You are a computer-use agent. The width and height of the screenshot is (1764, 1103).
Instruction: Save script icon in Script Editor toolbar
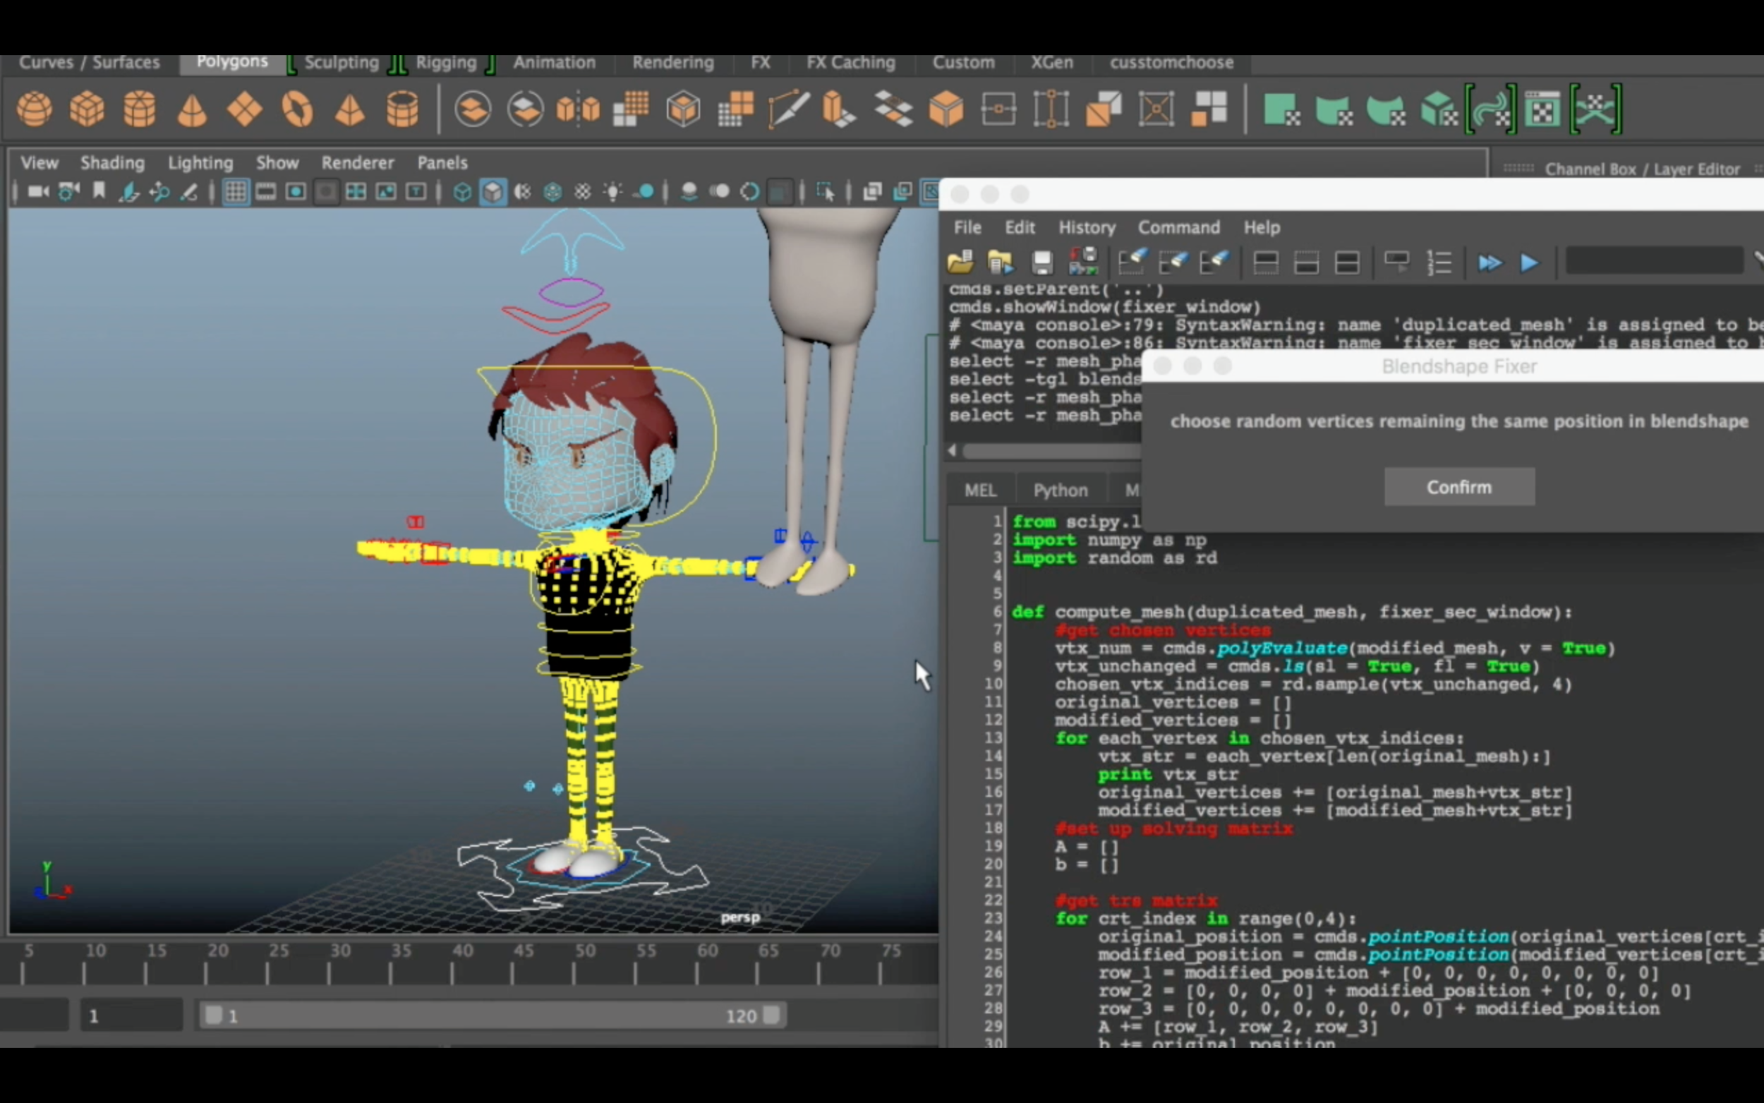(1042, 262)
